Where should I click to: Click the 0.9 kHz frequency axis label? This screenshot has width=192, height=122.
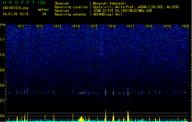point(3,70)
